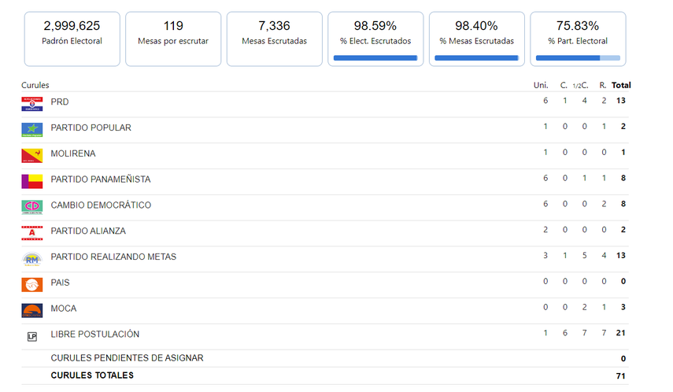Image resolution: width=673 pixels, height=392 pixels.
Task: Click the Partido Alianza logo icon
Action: point(31,232)
